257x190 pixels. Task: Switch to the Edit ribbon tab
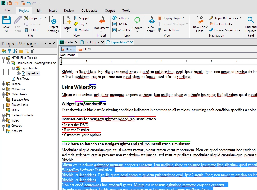pyautogui.click(x=39, y=10)
